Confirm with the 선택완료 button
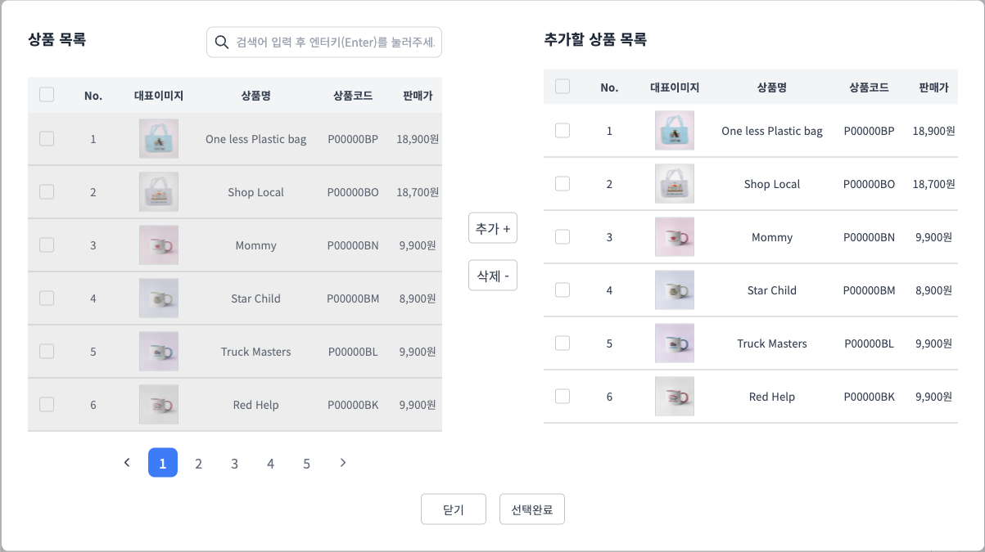 [x=532, y=509]
